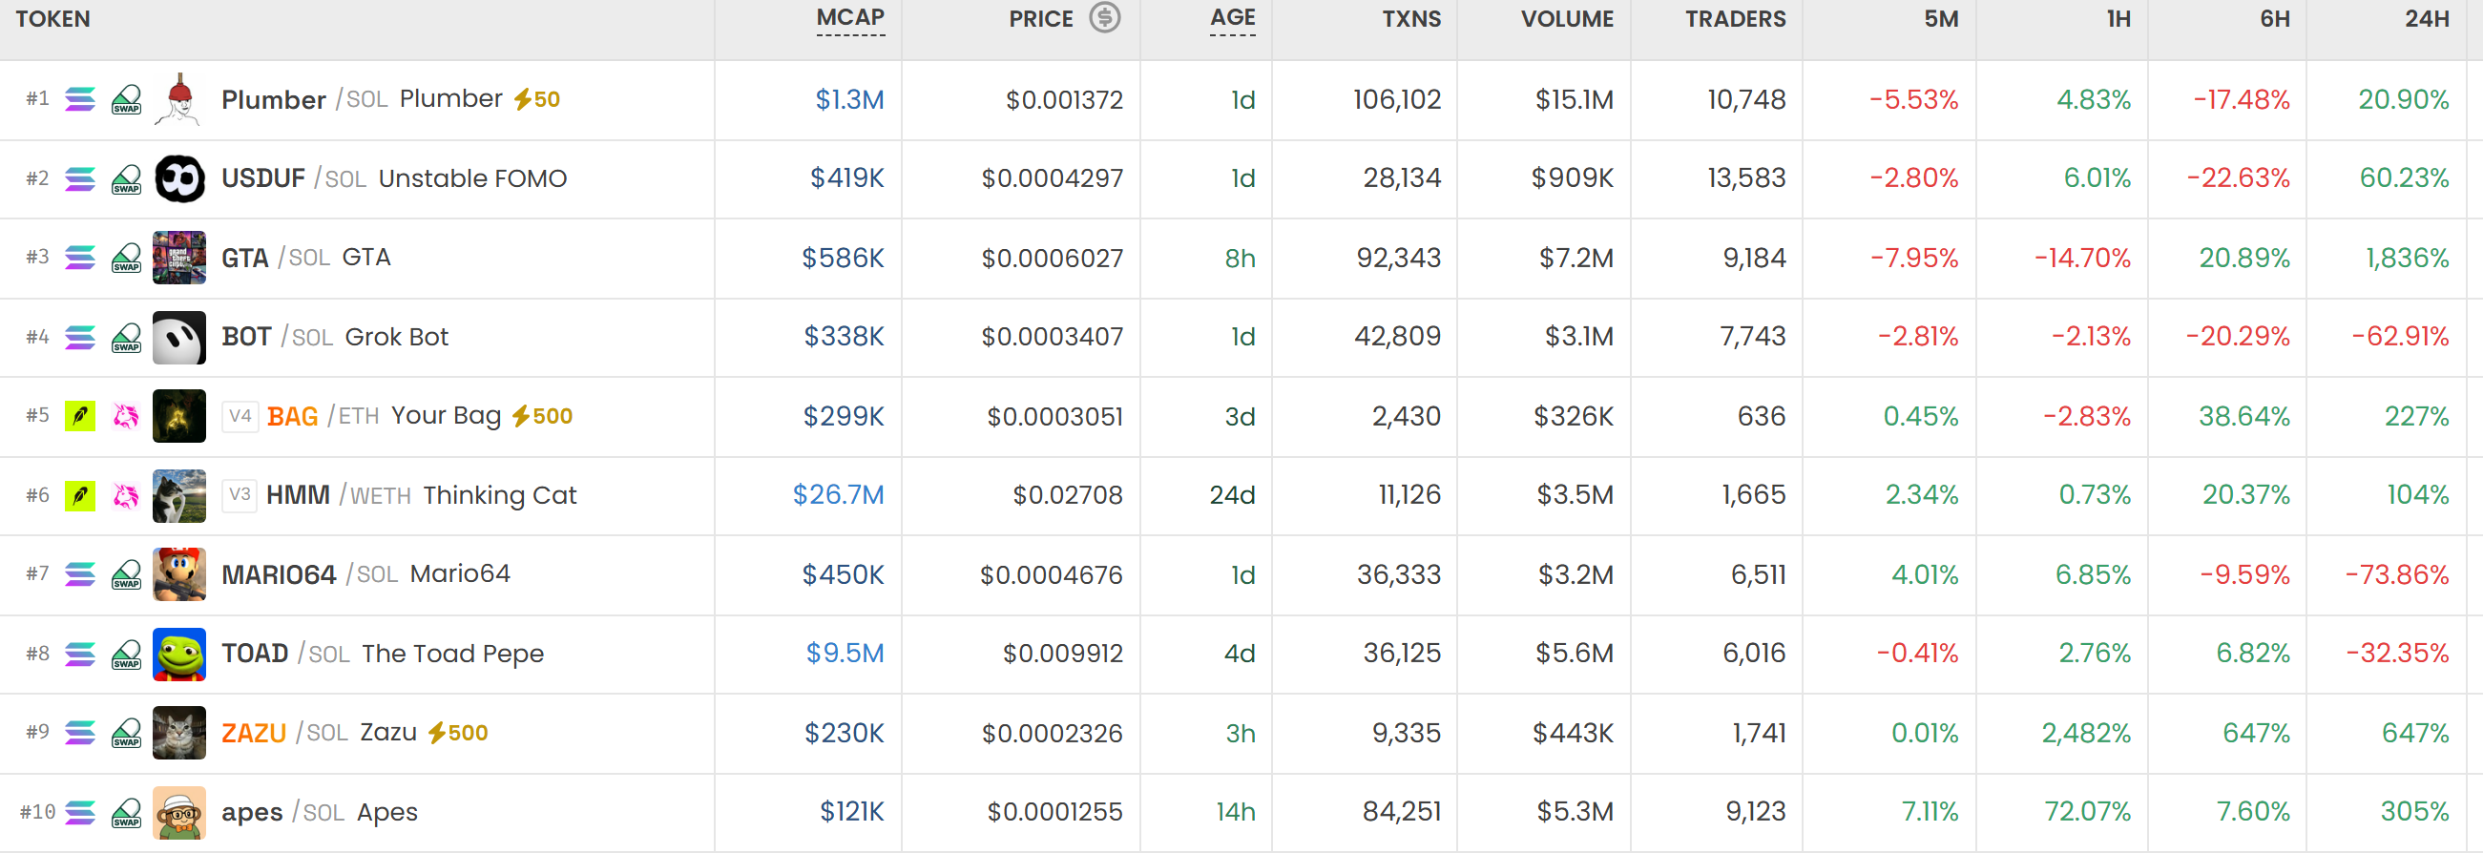Viewport: 2483px width, 853px height.
Task: Click the Toad Pepe frog avatar
Action: click(x=178, y=655)
